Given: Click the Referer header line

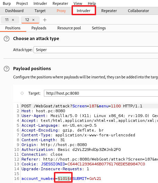Looking at the screenshot, I should click(x=90, y=159).
